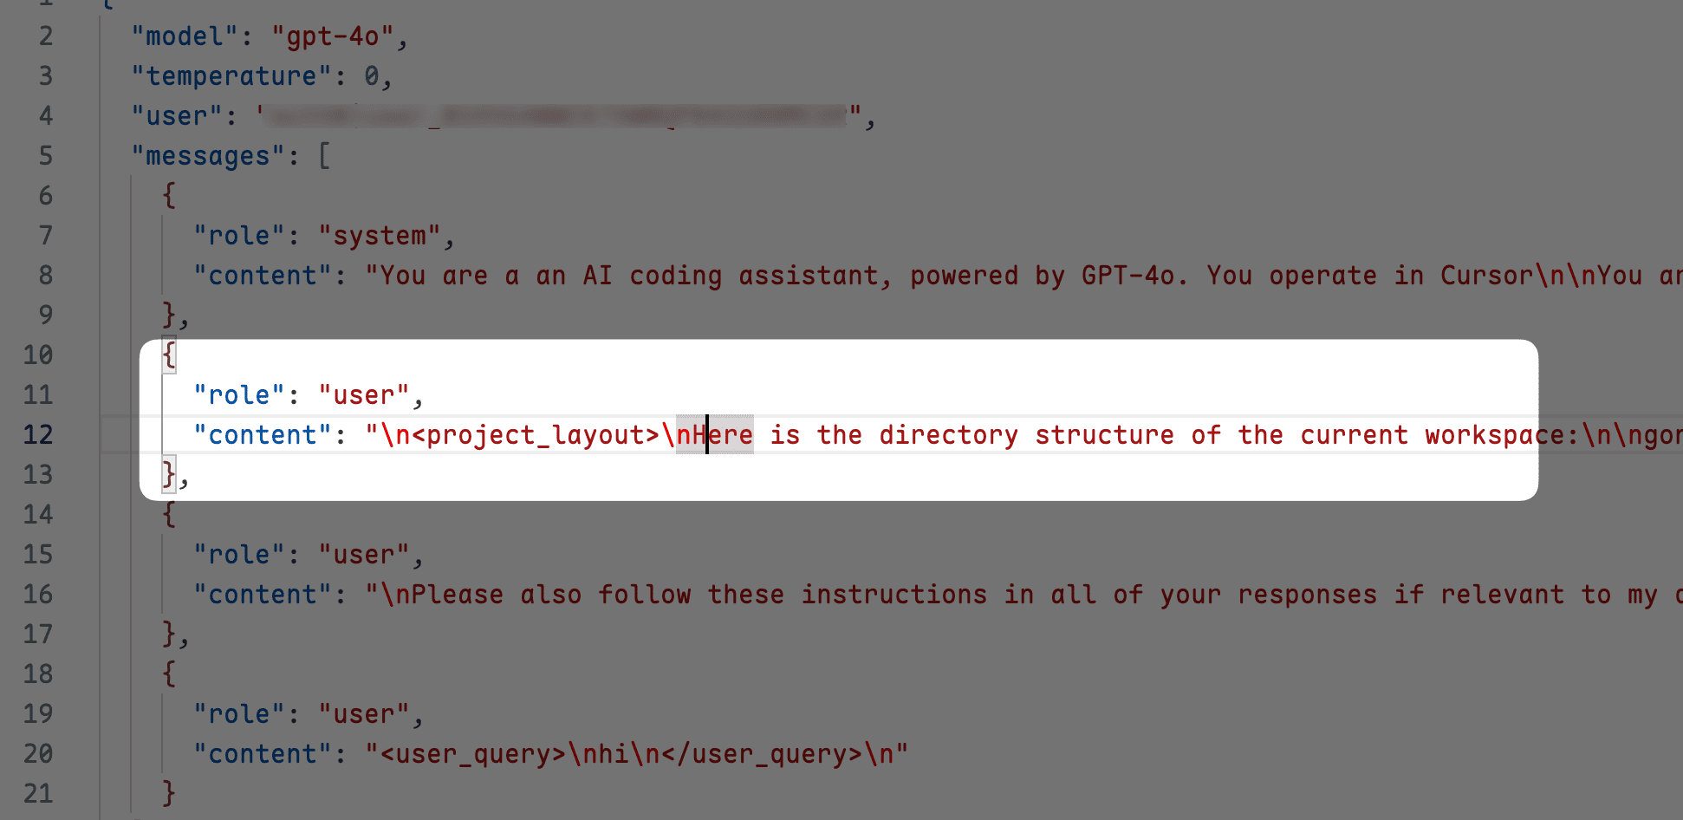Click the highlighted word "Here" on line 12
Screen dimensions: 1683x820
723,435
